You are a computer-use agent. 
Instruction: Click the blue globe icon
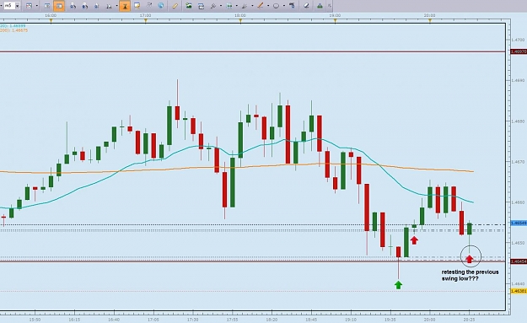click(x=161, y=5)
